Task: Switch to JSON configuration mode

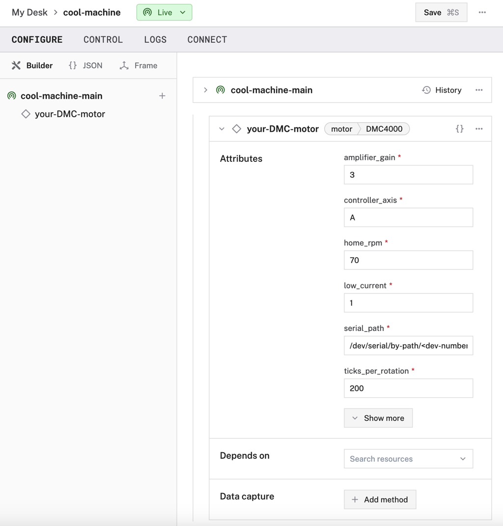Action: tap(85, 65)
